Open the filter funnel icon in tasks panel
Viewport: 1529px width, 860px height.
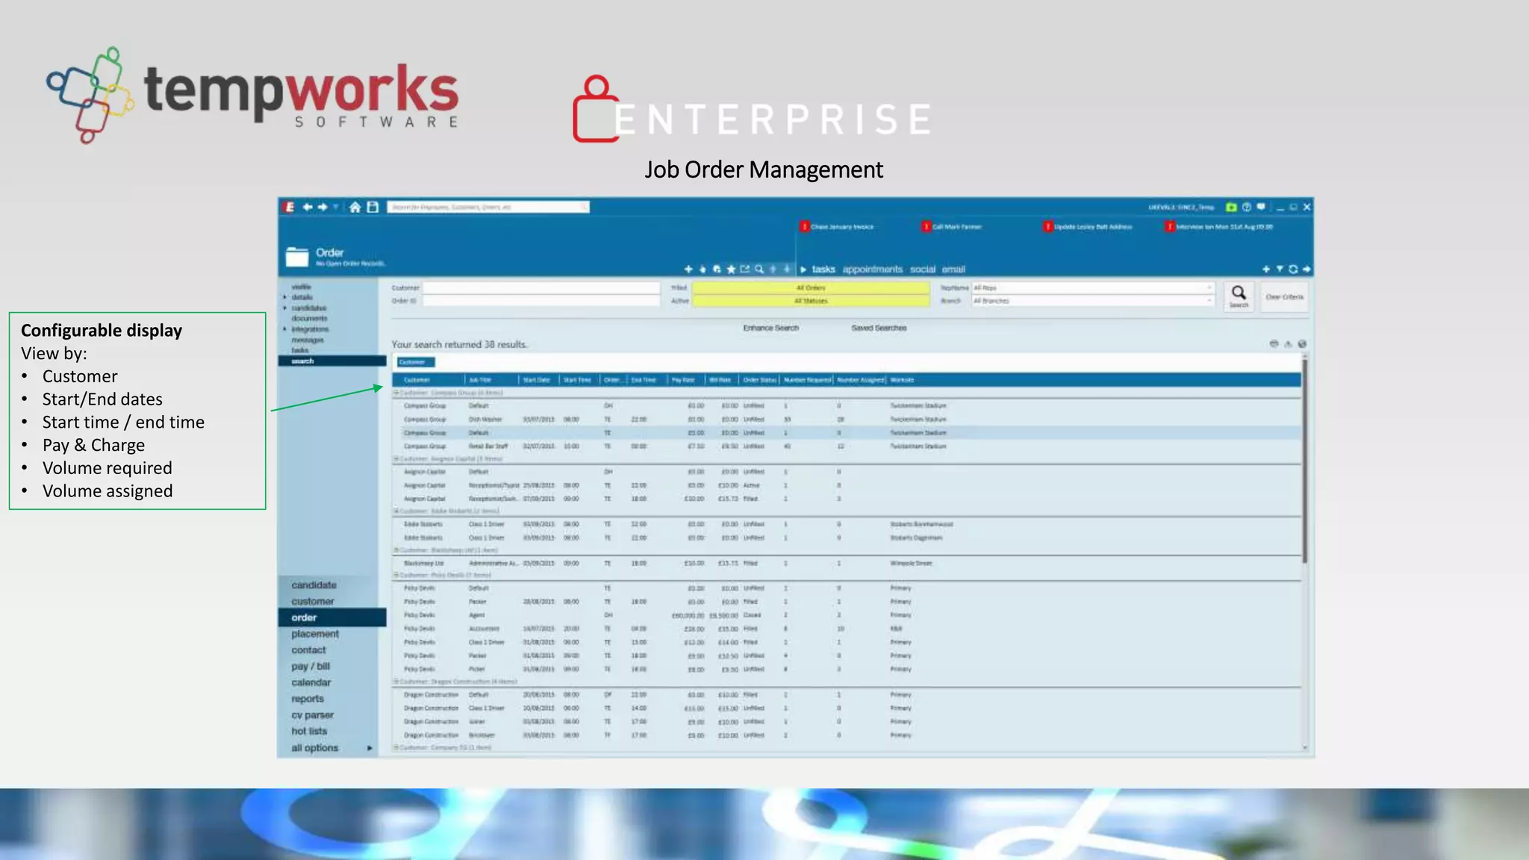point(1280,269)
